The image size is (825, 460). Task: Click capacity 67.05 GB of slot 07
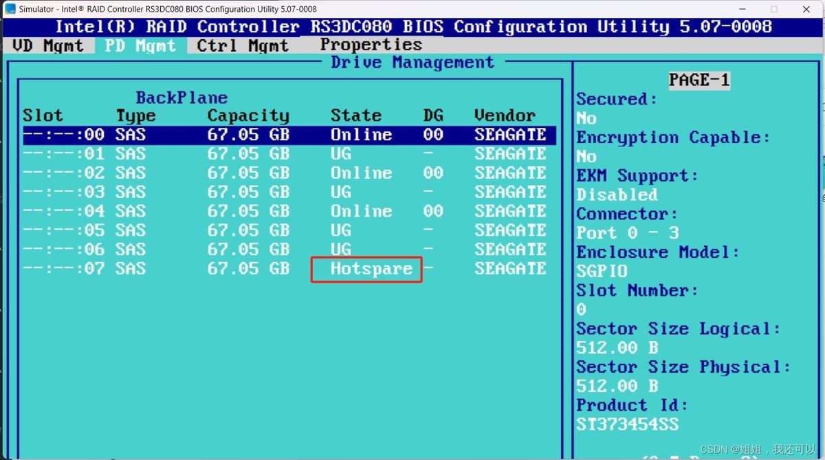click(x=248, y=269)
